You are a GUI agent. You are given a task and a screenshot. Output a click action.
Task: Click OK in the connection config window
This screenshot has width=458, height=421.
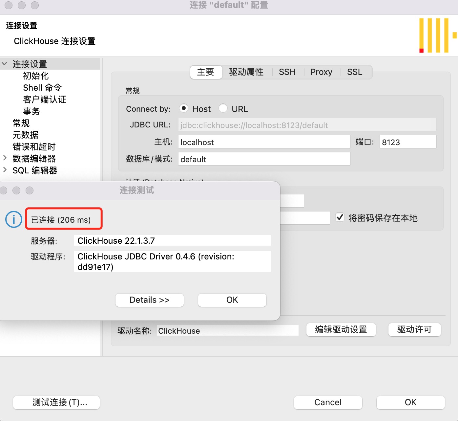point(411,402)
